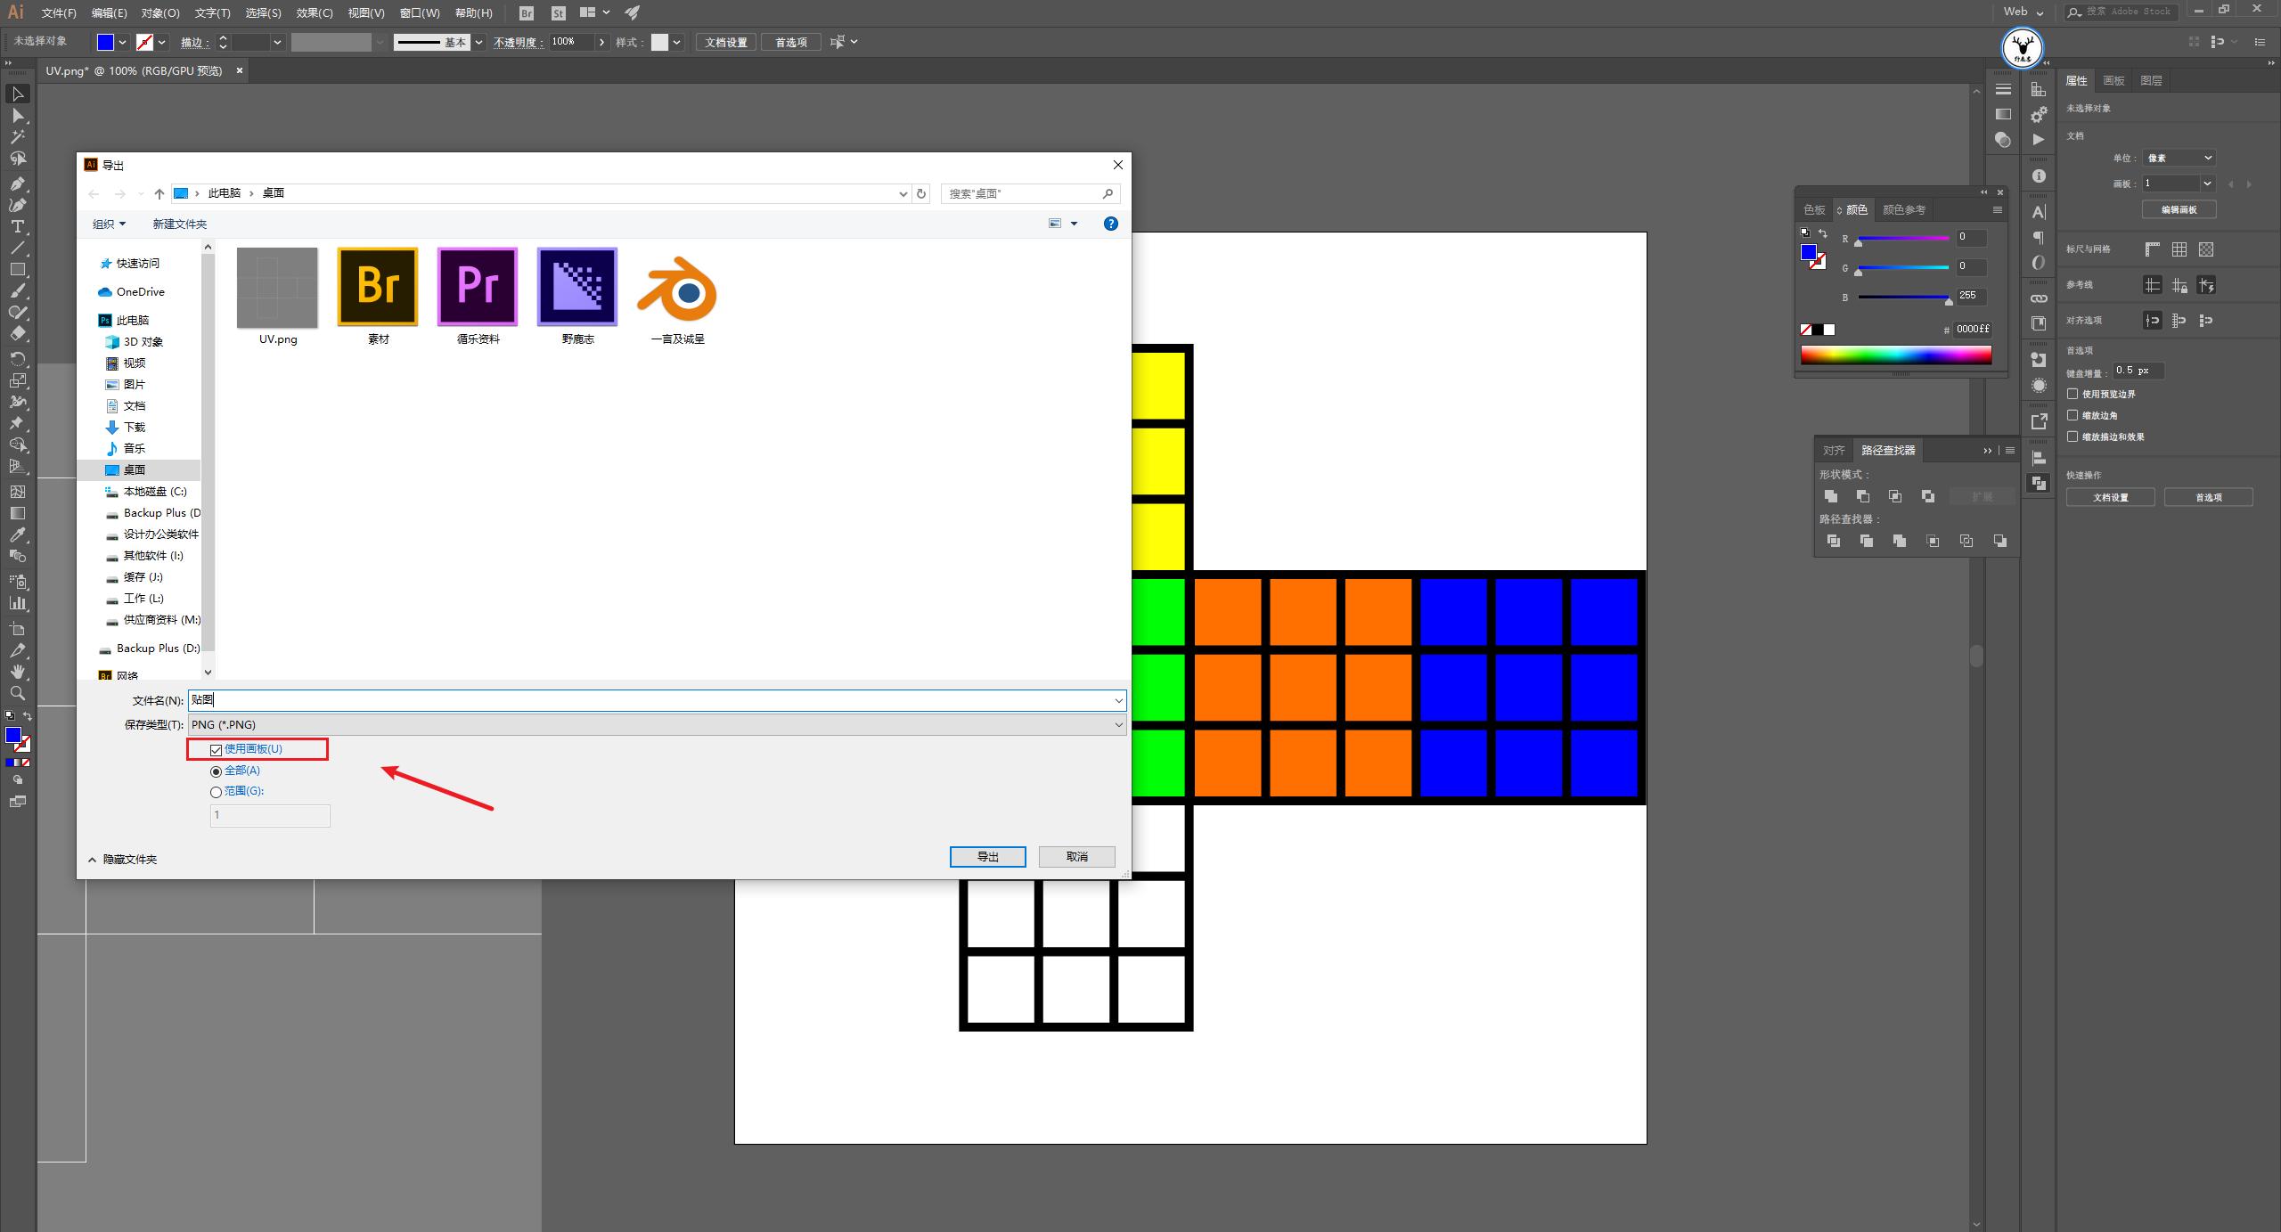The height and width of the screenshot is (1232, 2281).
Task: Click the Export button
Action: pyautogui.click(x=987, y=856)
